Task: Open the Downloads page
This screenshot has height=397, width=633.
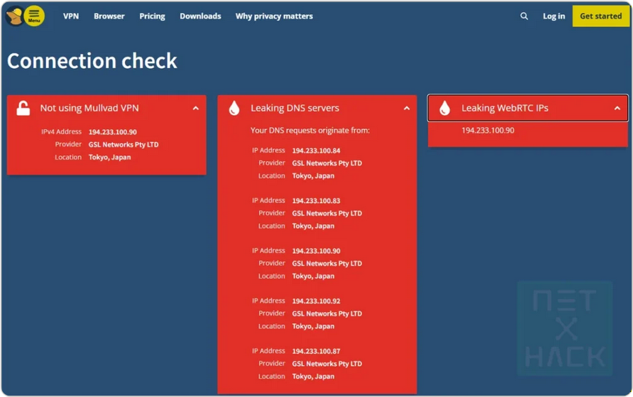Action: point(200,16)
